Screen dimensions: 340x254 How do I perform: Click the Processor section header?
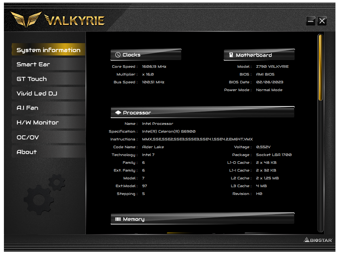[202, 112]
